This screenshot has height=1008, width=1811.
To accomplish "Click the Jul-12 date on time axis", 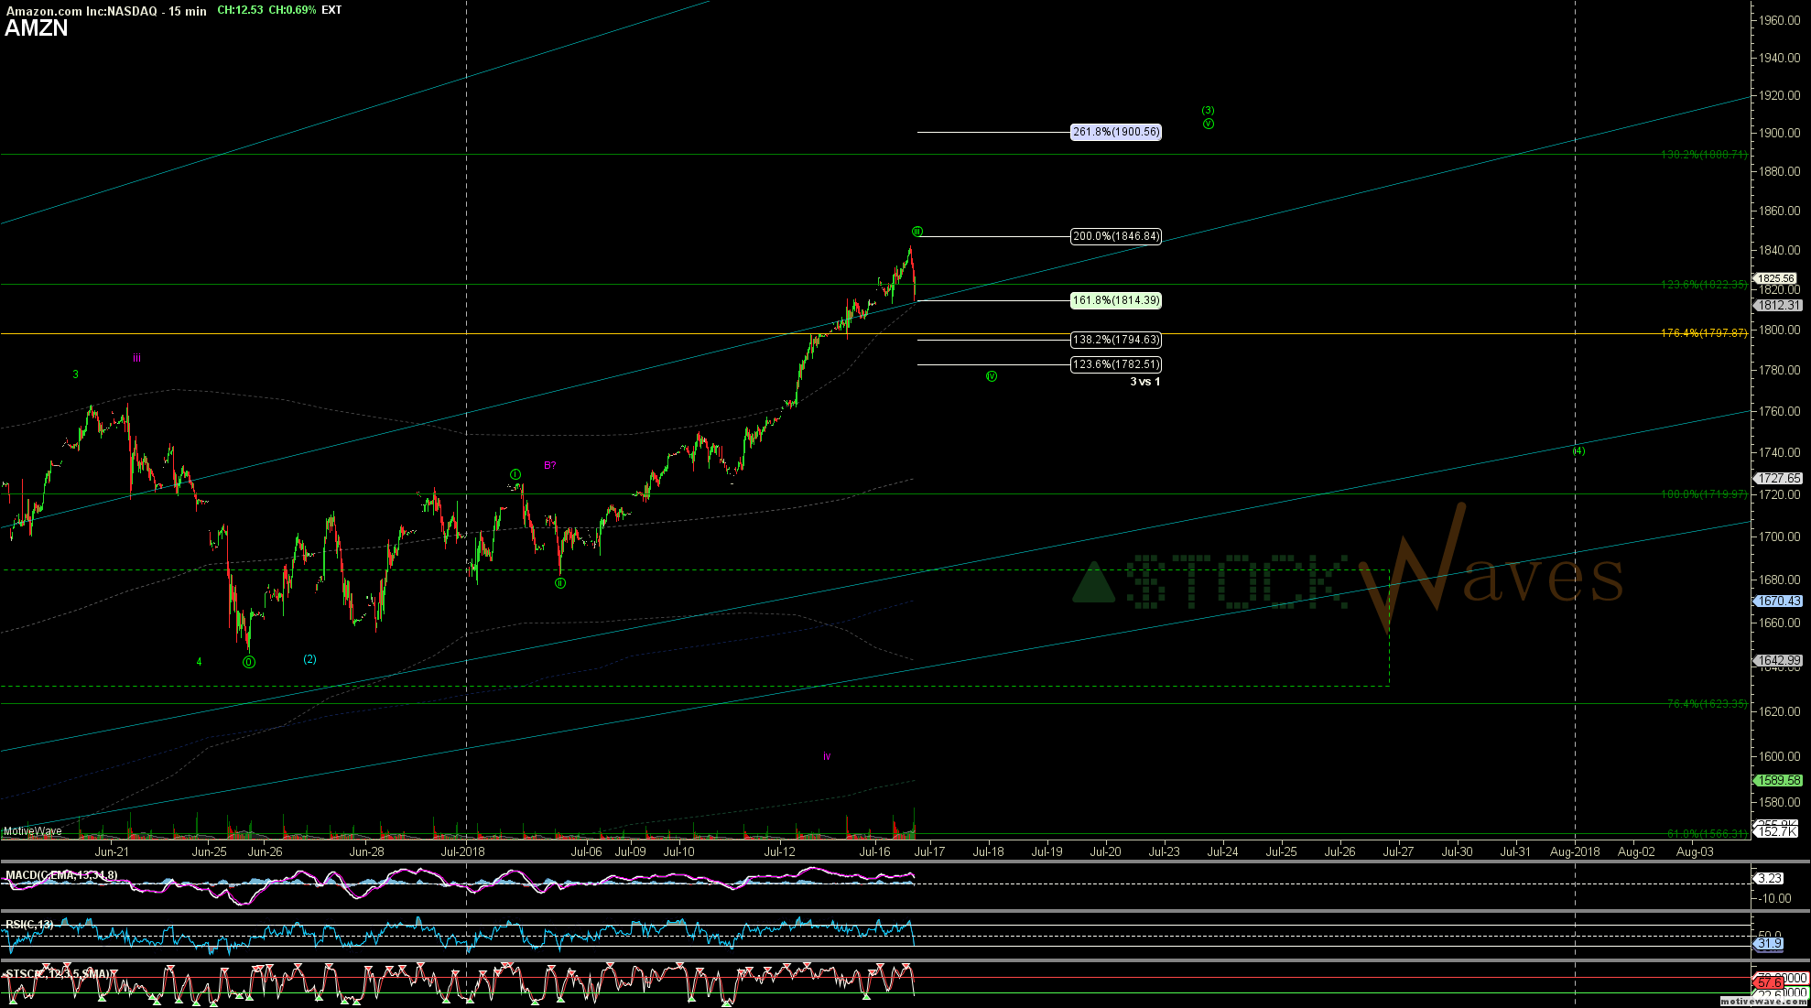I will (x=780, y=851).
